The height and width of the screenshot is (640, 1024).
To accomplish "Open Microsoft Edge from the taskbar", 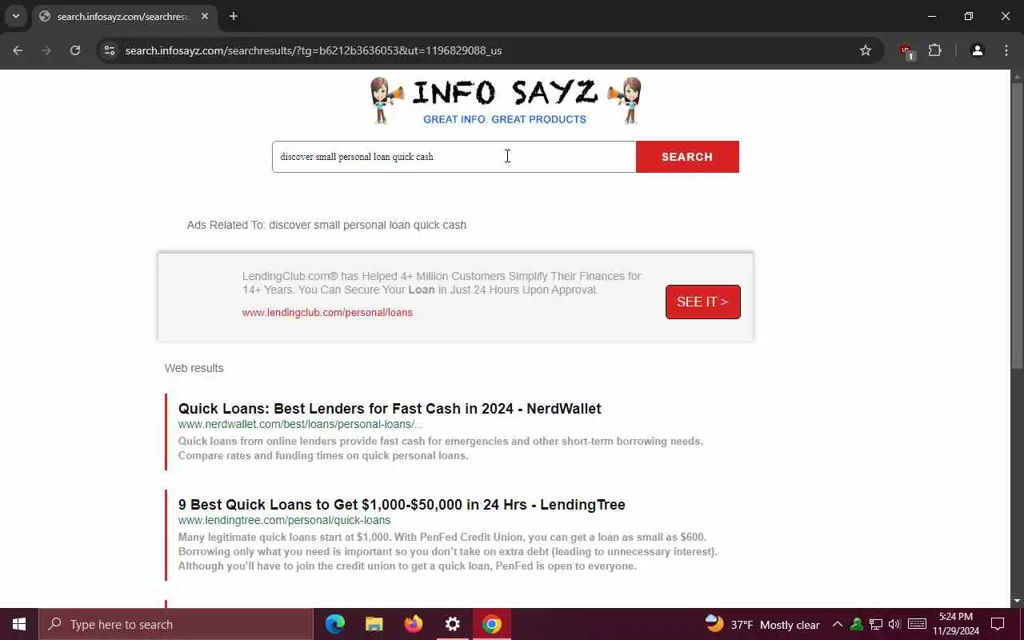I will point(335,624).
